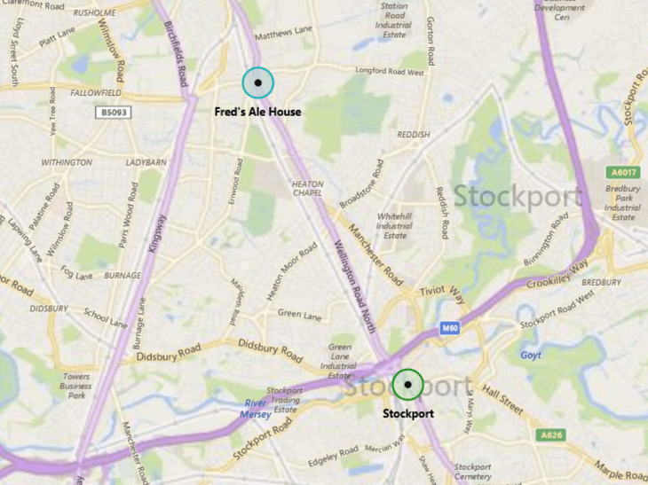Click the Whitehill Industrial Estate label
Viewport: 648px width, 485px height.
click(x=394, y=226)
